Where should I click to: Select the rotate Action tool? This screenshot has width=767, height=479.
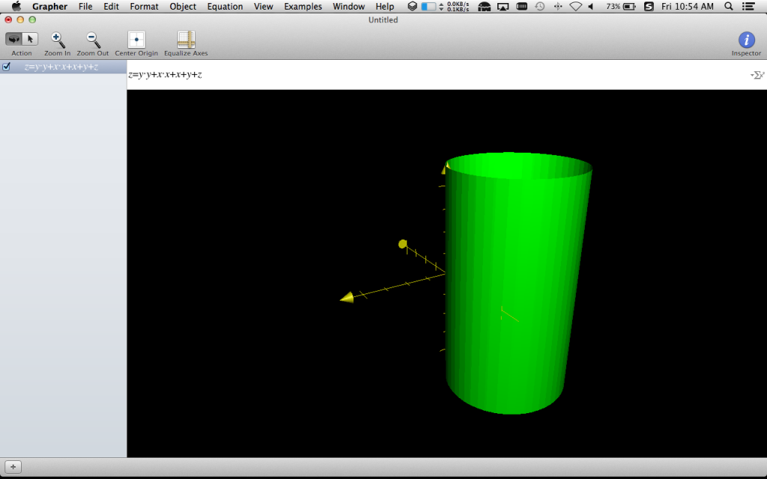coord(13,39)
